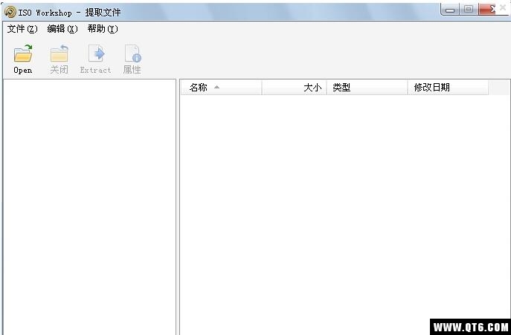Open the 帮助 menu
Screen dimensions: 511x335
[103, 29]
